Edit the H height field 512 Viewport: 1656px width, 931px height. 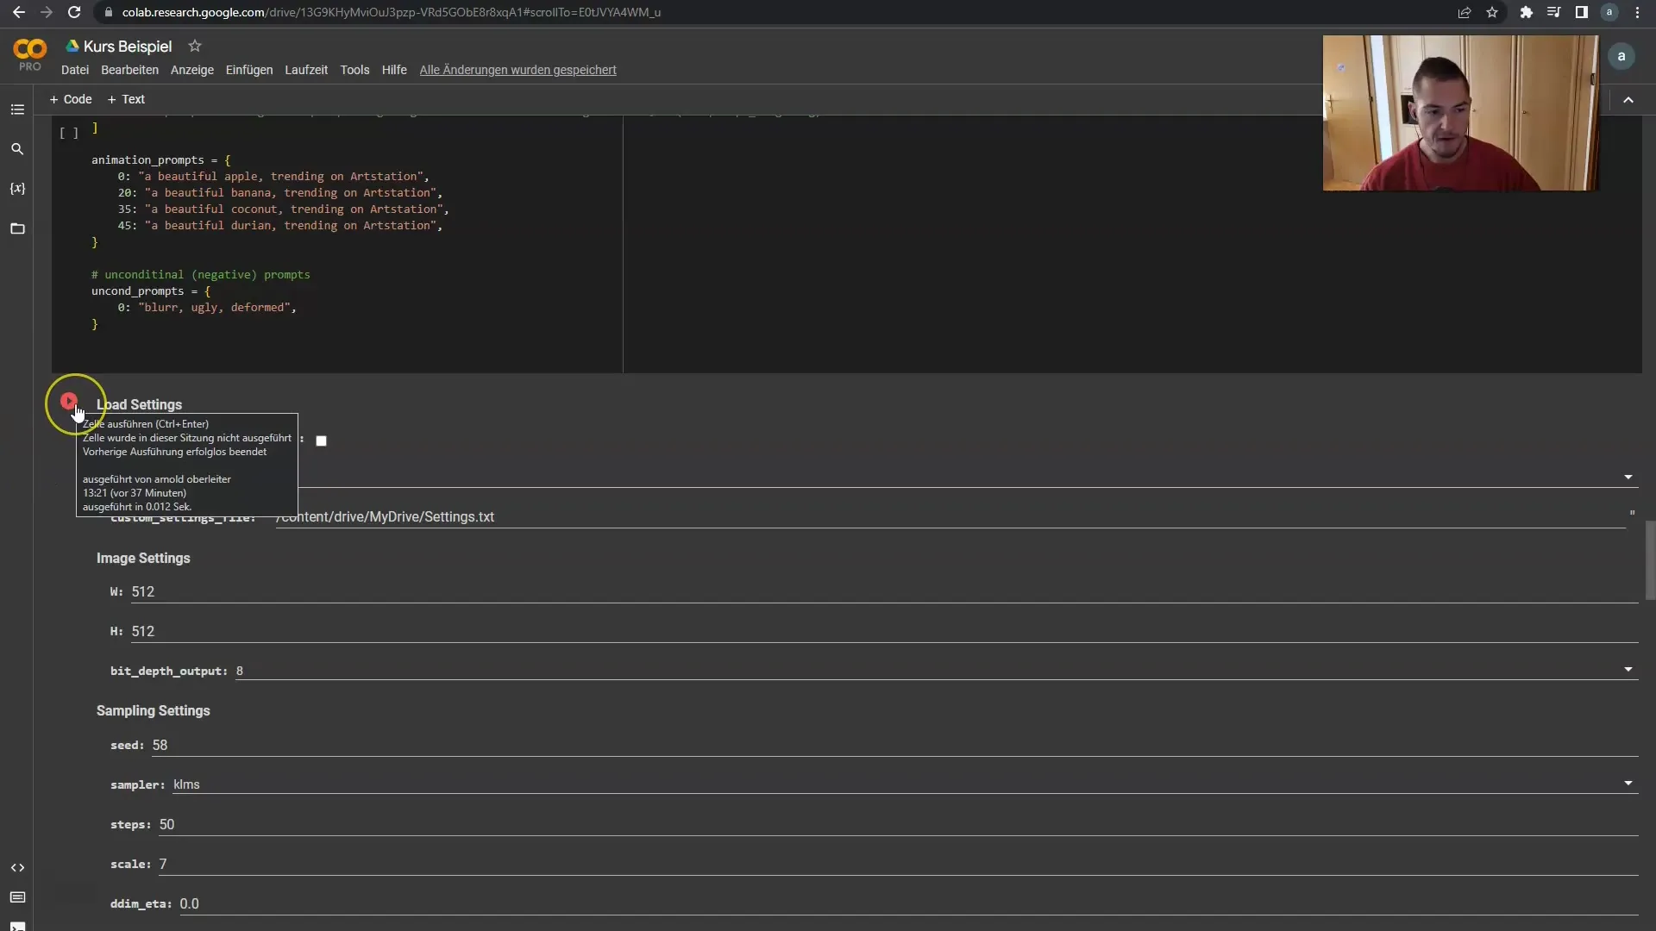(884, 631)
